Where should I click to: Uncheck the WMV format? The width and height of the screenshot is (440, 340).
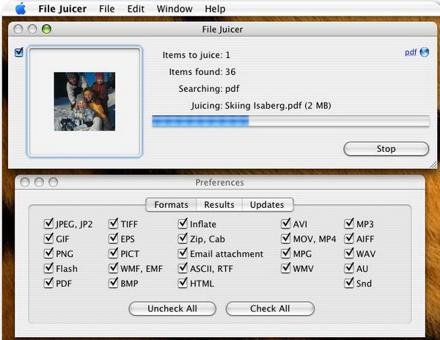pos(286,268)
